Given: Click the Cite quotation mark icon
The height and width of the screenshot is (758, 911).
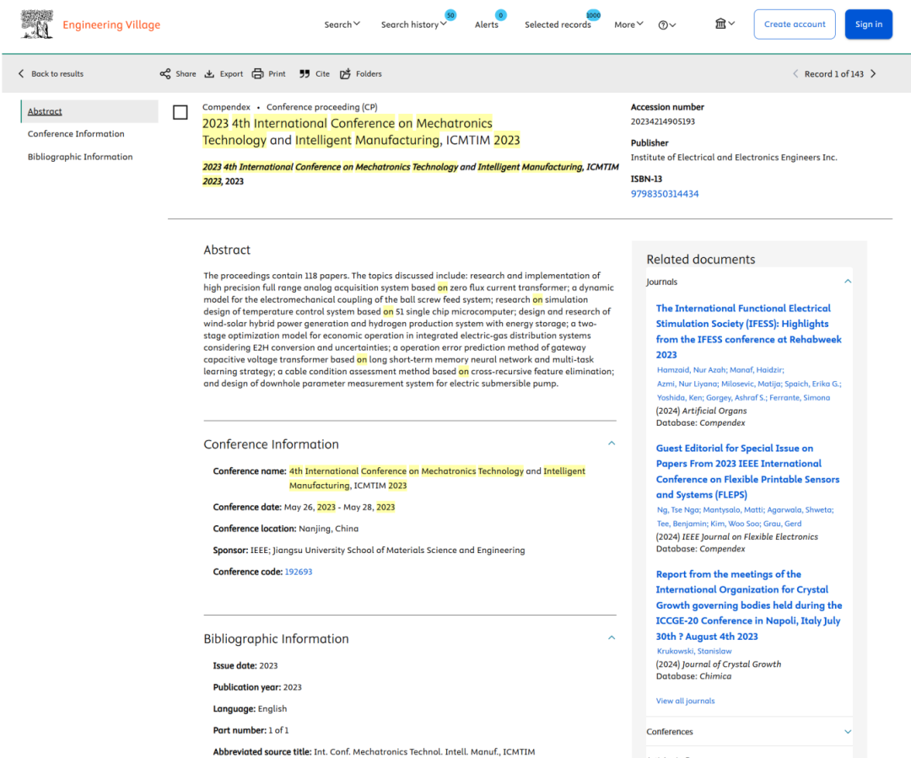Looking at the screenshot, I should [x=305, y=73].
